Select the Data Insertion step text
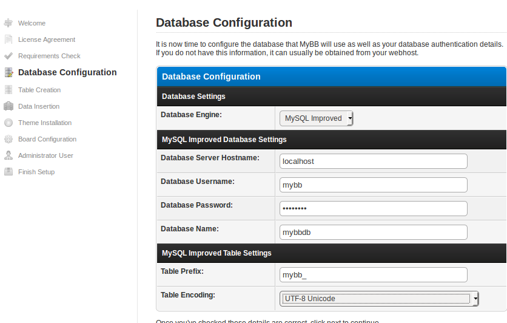 (x=39, y=106)
